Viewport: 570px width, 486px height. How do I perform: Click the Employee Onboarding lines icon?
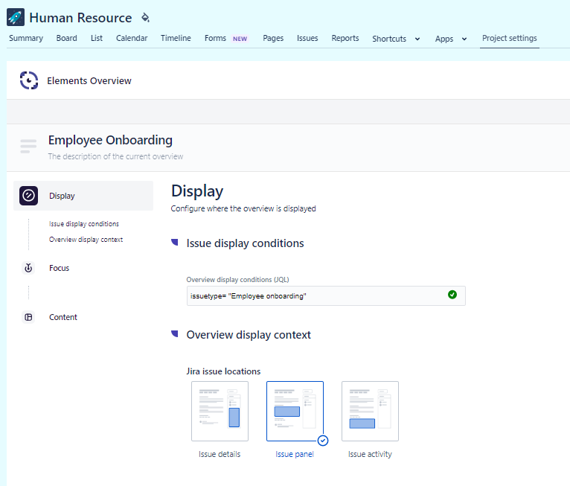[x=28, y=146]
